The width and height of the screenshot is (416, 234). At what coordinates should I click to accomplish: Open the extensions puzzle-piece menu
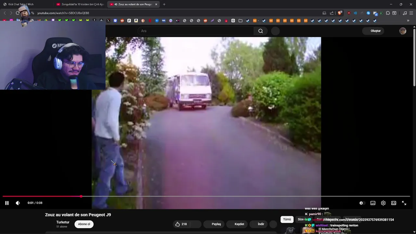click(388, 13)
